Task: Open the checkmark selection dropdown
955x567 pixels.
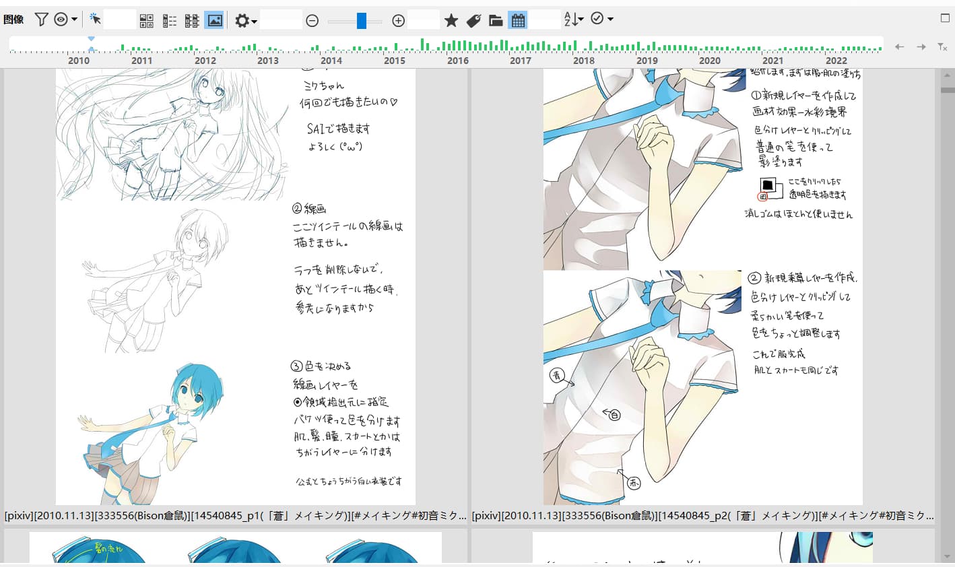Action: coord(601,20)
